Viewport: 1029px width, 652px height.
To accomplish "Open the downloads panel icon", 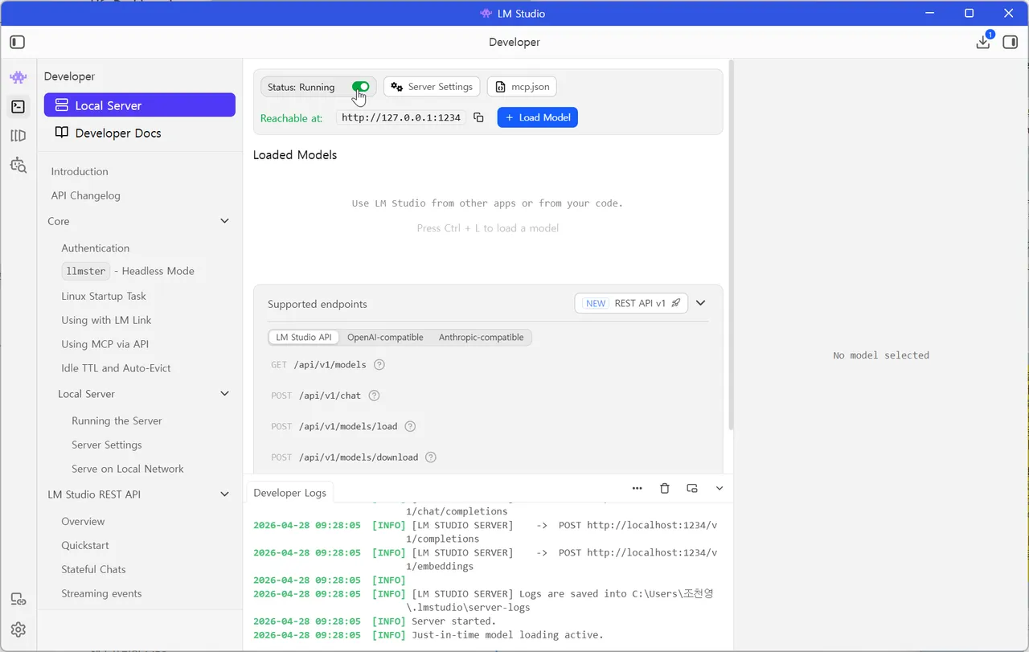I will [x=982, y=42].
